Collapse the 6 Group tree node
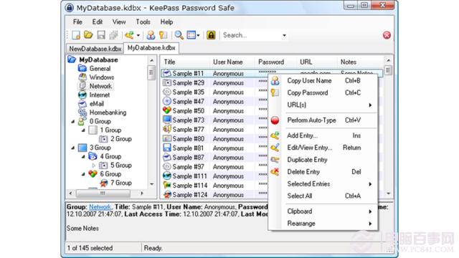The height and width of the screenshot is (258, 459). [83, 174]
